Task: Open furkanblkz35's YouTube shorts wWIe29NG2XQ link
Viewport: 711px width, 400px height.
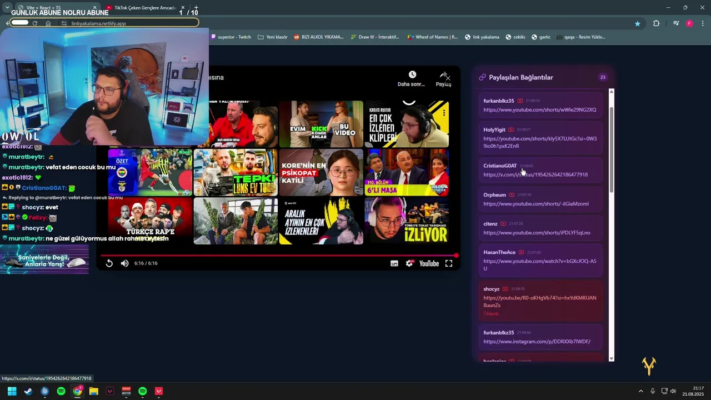Action: click(x=539, y=110)
